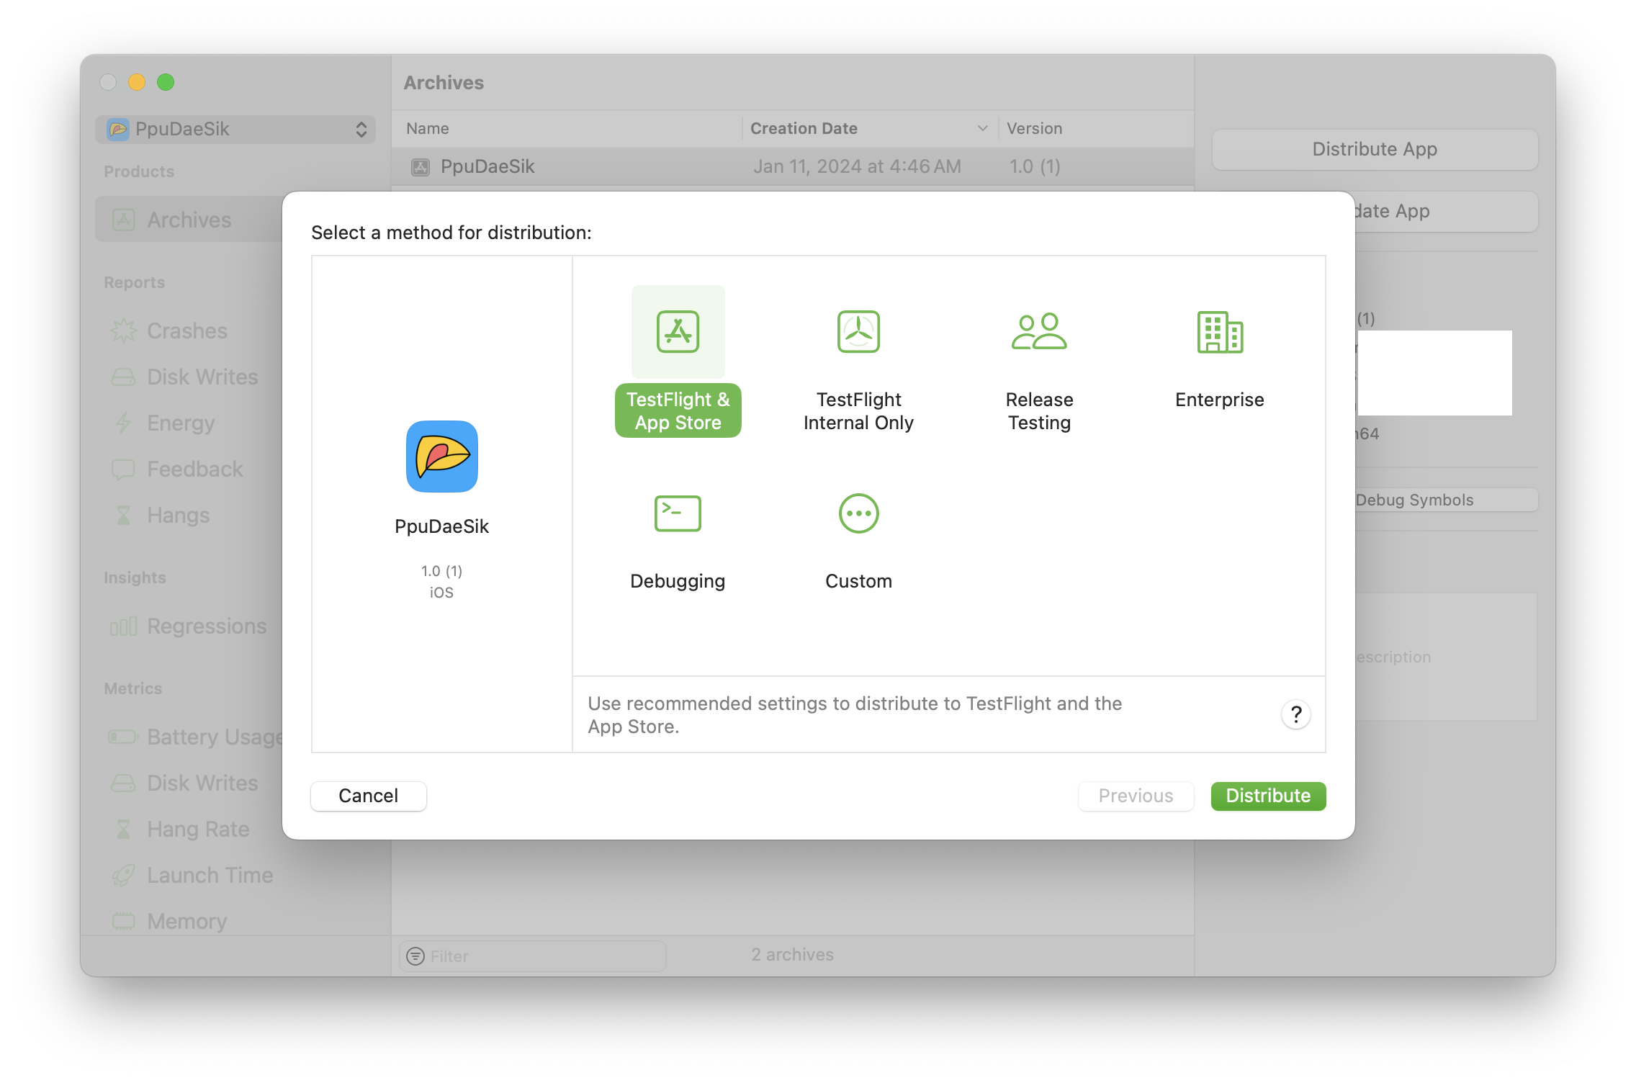Open Hangs report in sidebar

[x=178, y=516]
